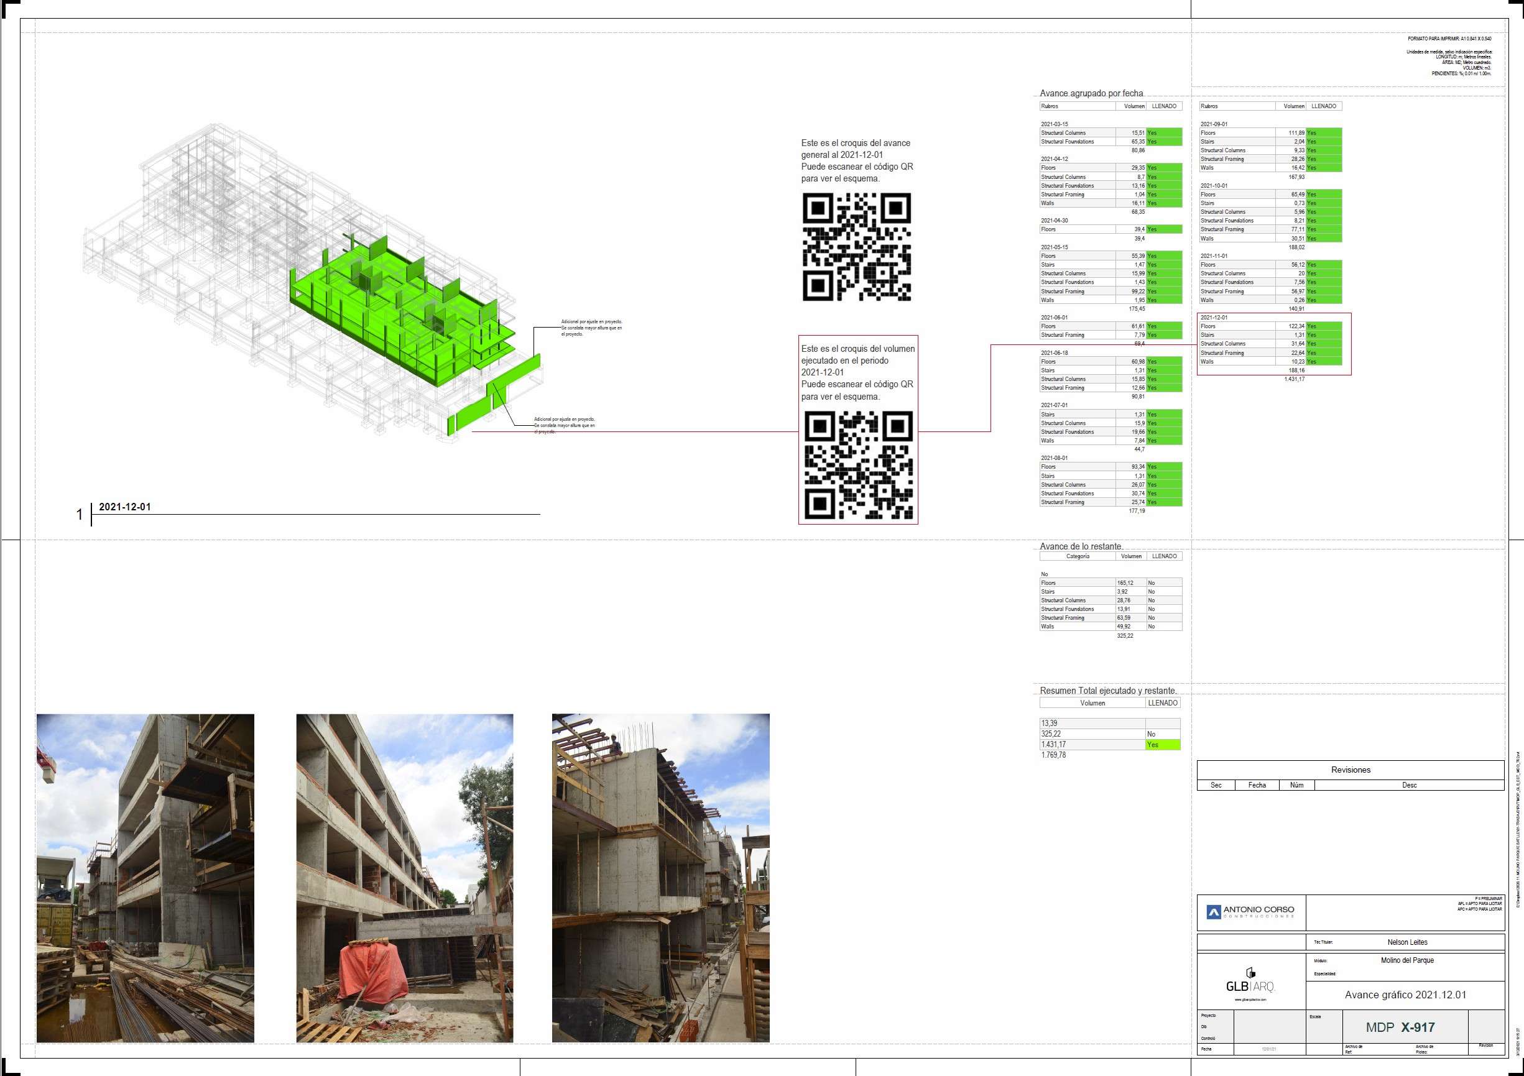This screenshot has width=1524, height=1076.
Task: Click the Nelson Leites name field
Action: pos(1407,942)
